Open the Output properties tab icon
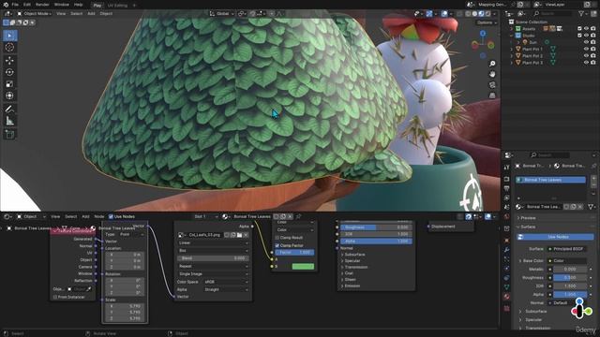 [506, 188]
